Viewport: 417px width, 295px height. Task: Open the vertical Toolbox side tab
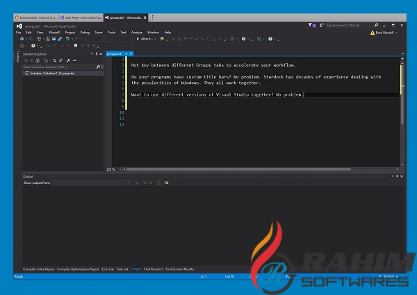coord(18,56)
